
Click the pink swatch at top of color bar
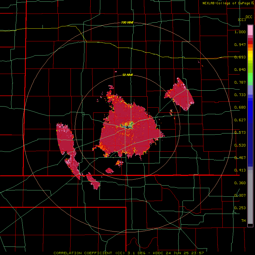pyautogui.click(x=250, y=30)
